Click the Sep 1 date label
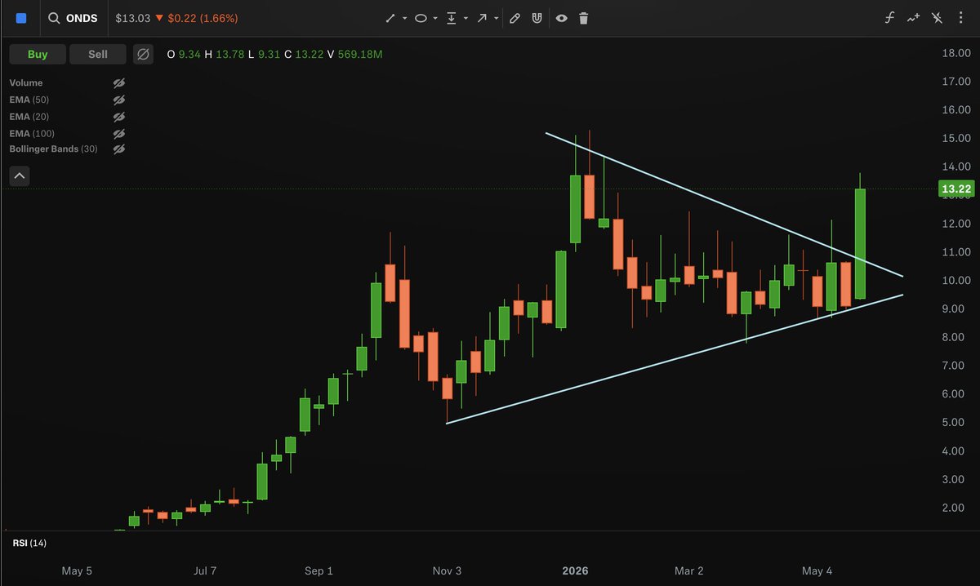Screen dimensions: 980x586 coord(318,570)
